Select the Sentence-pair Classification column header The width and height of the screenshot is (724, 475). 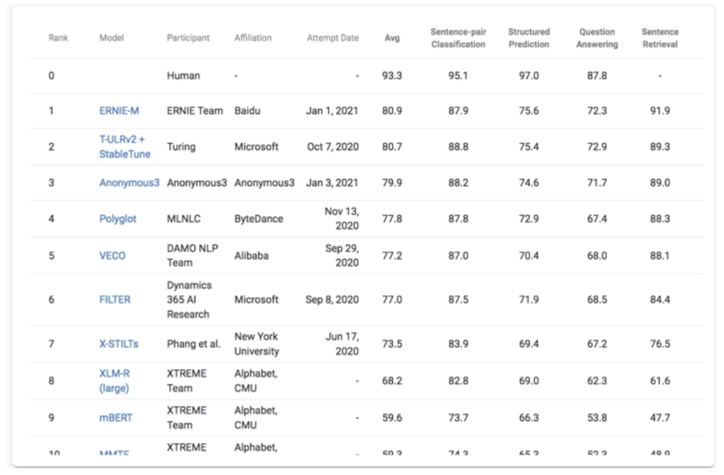tap(458, 38)
